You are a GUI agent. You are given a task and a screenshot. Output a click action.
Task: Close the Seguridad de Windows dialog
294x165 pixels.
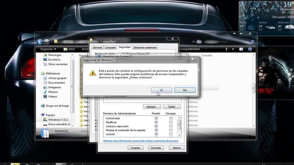tap(192, 59)
